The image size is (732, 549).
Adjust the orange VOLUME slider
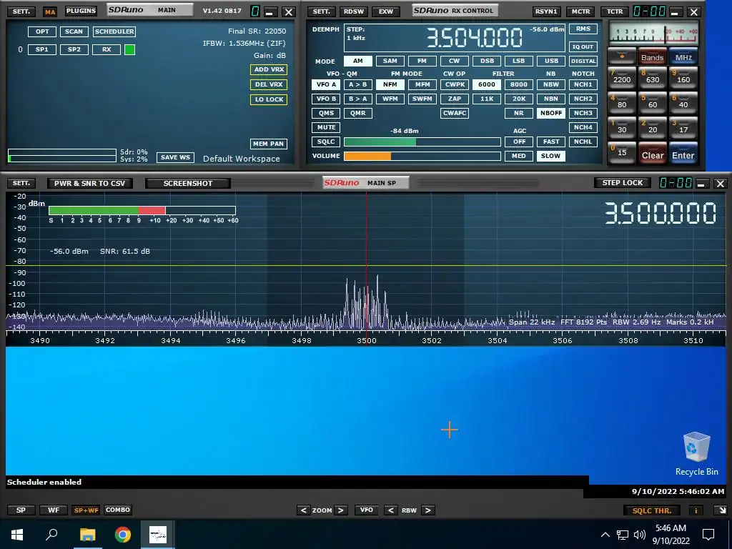[x=422, y=156]
